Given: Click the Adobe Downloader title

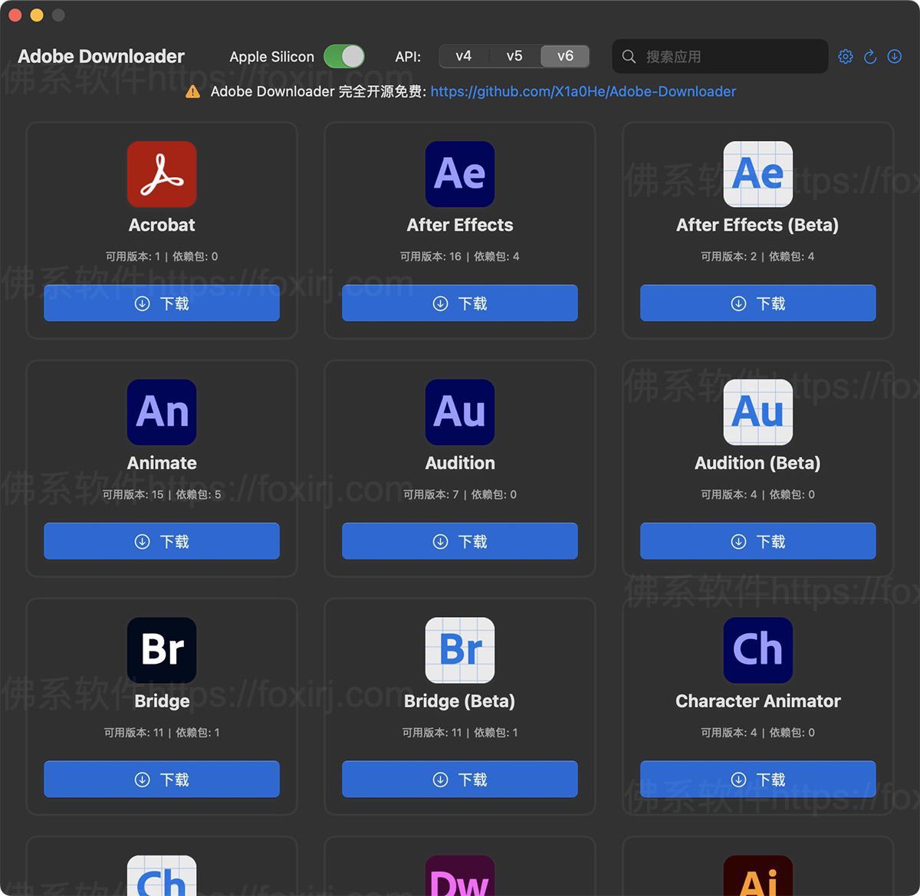Looking at the screenshot, I should coord(102,56).
